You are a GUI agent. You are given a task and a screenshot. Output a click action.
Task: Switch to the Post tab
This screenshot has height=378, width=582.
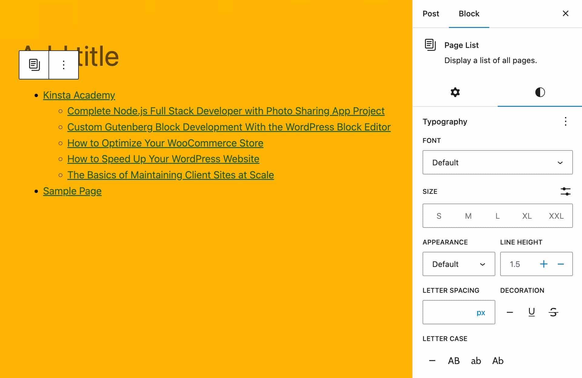point(430,14)
